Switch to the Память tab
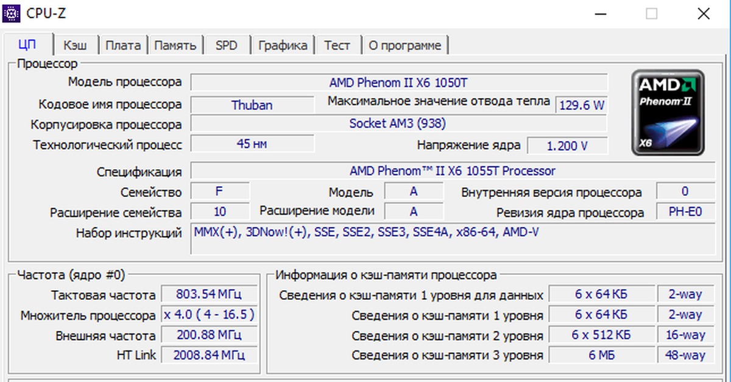731x382 pixels. (175, 46)
